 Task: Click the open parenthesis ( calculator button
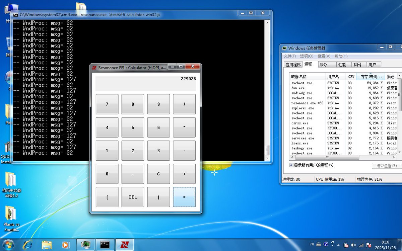click(107, 197)
